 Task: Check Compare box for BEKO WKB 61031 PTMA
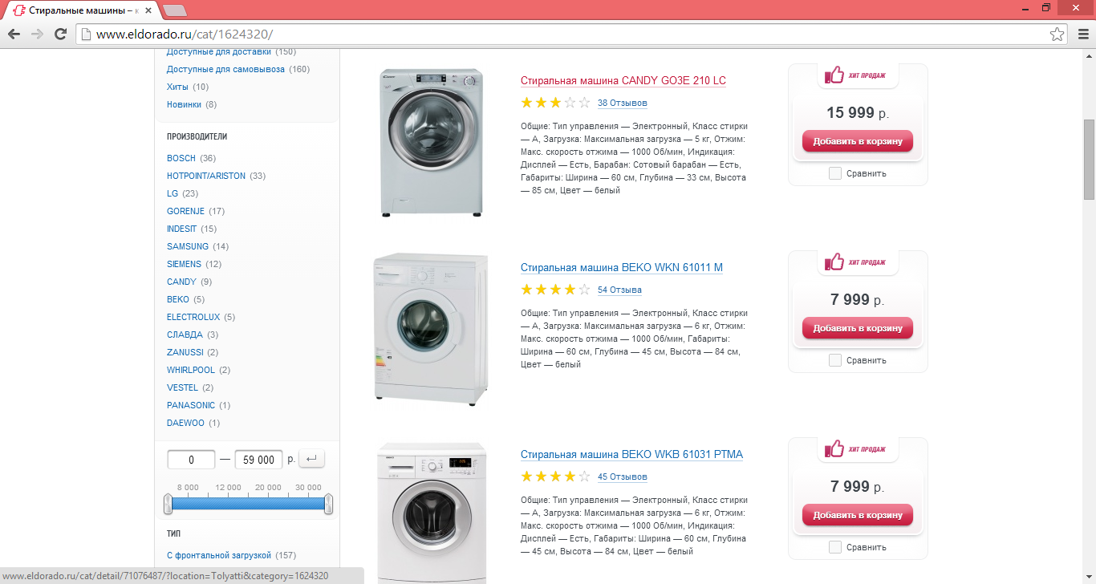pos(835,547)
